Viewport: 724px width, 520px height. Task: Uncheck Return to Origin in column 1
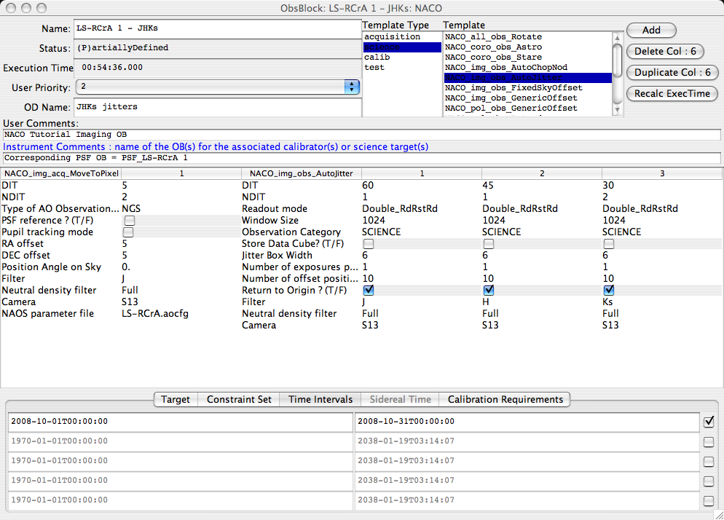click(369, 290)
